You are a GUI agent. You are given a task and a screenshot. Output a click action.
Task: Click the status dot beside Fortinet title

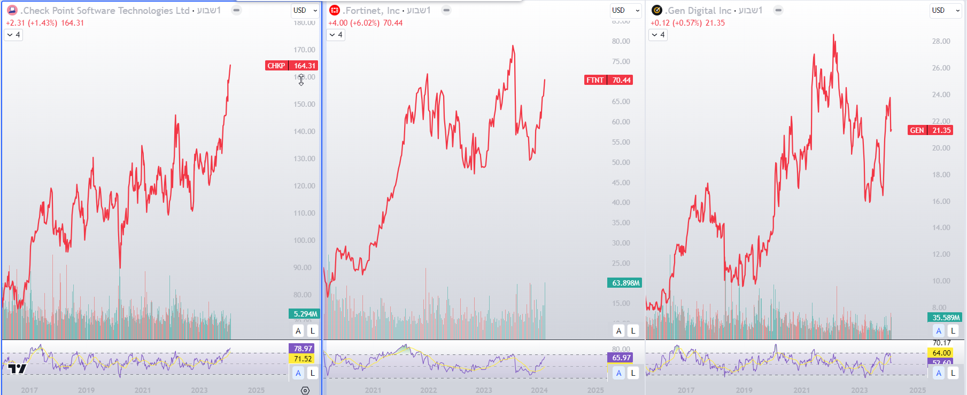pos(446,10)
